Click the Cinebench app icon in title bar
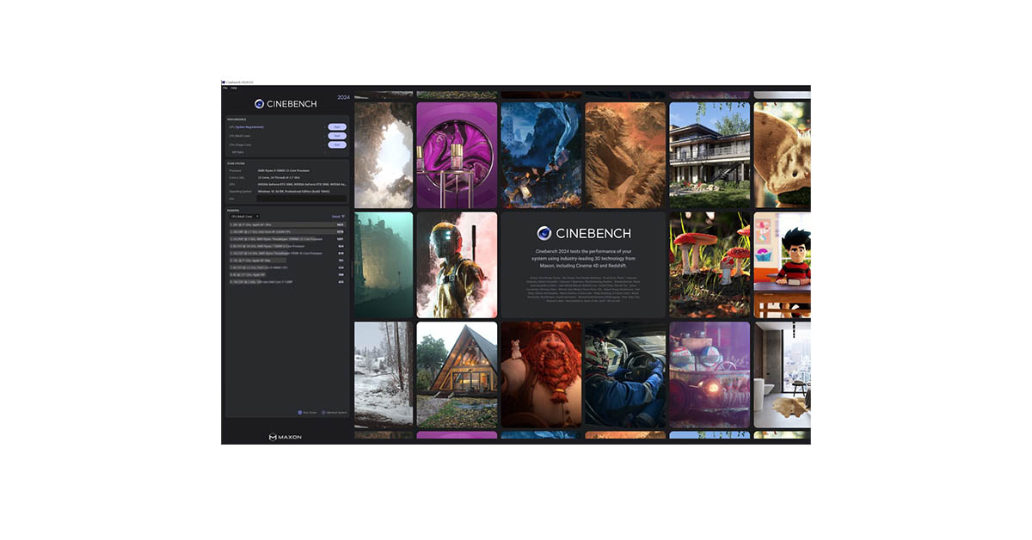 point(224,83)
